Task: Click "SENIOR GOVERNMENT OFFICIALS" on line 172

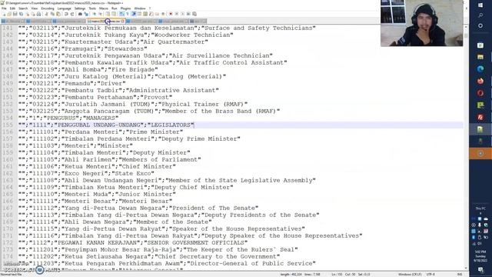Action: (195, 243)
